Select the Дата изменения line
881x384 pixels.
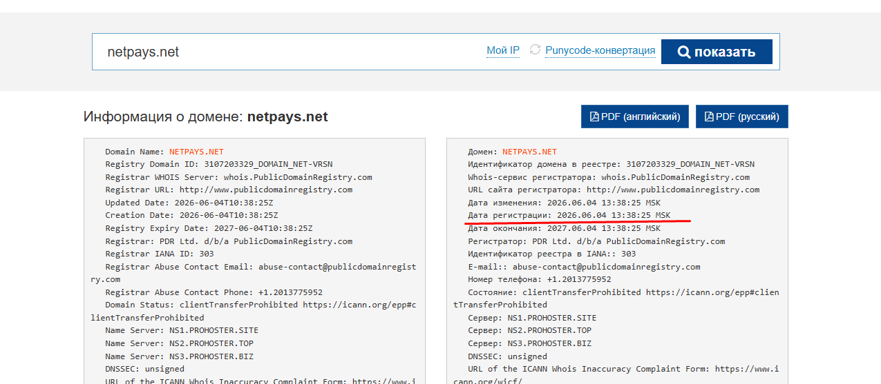pyautogui.click(x=564, y=203)
